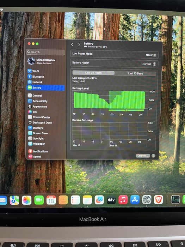The width and height of the screenshot is (185, 247).
Task: Open Contacts from the Dock
Action: pos(63,200)
